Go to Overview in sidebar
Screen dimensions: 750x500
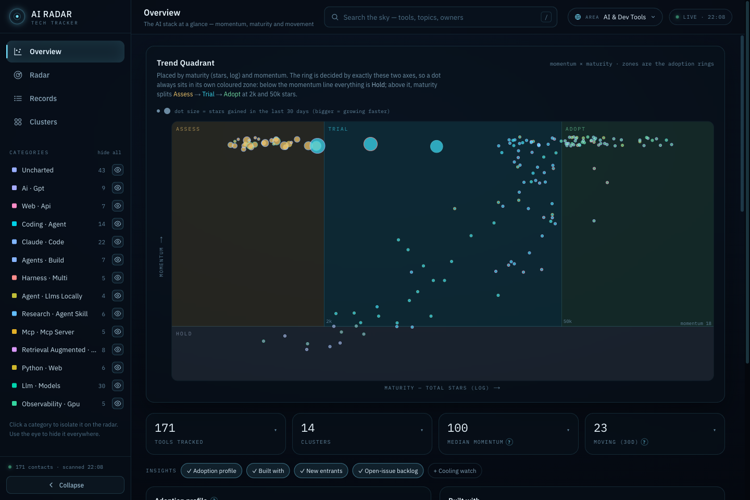pyautogui.click(x=65, y=52)
